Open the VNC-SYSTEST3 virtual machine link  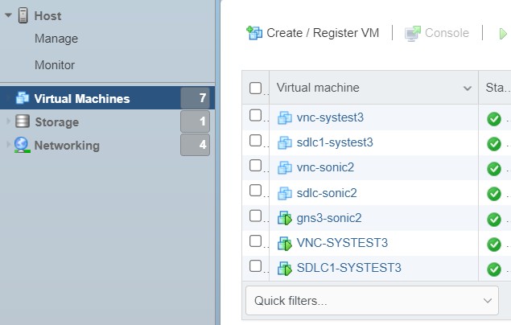[342, 243]
